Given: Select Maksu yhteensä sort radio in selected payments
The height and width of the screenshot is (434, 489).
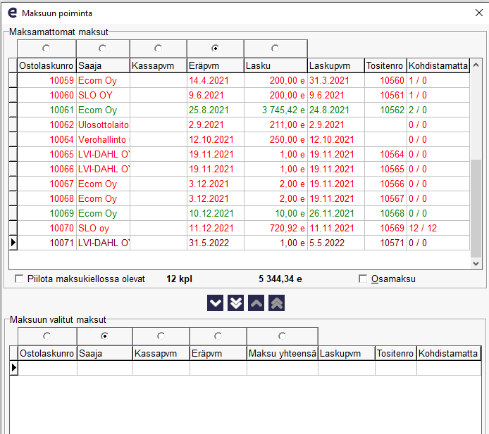Looking at the screenshot, I should tap(283, 336).
